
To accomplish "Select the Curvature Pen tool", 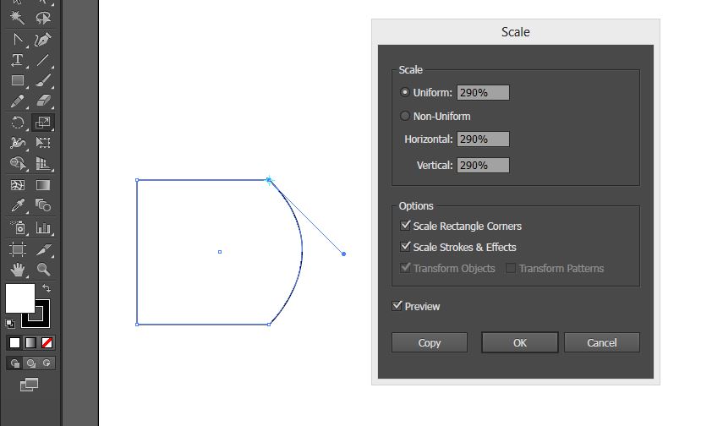I will [x=43, y=40].
